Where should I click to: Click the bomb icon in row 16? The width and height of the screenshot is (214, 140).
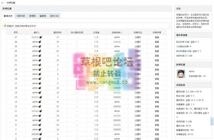click(40, 88)
